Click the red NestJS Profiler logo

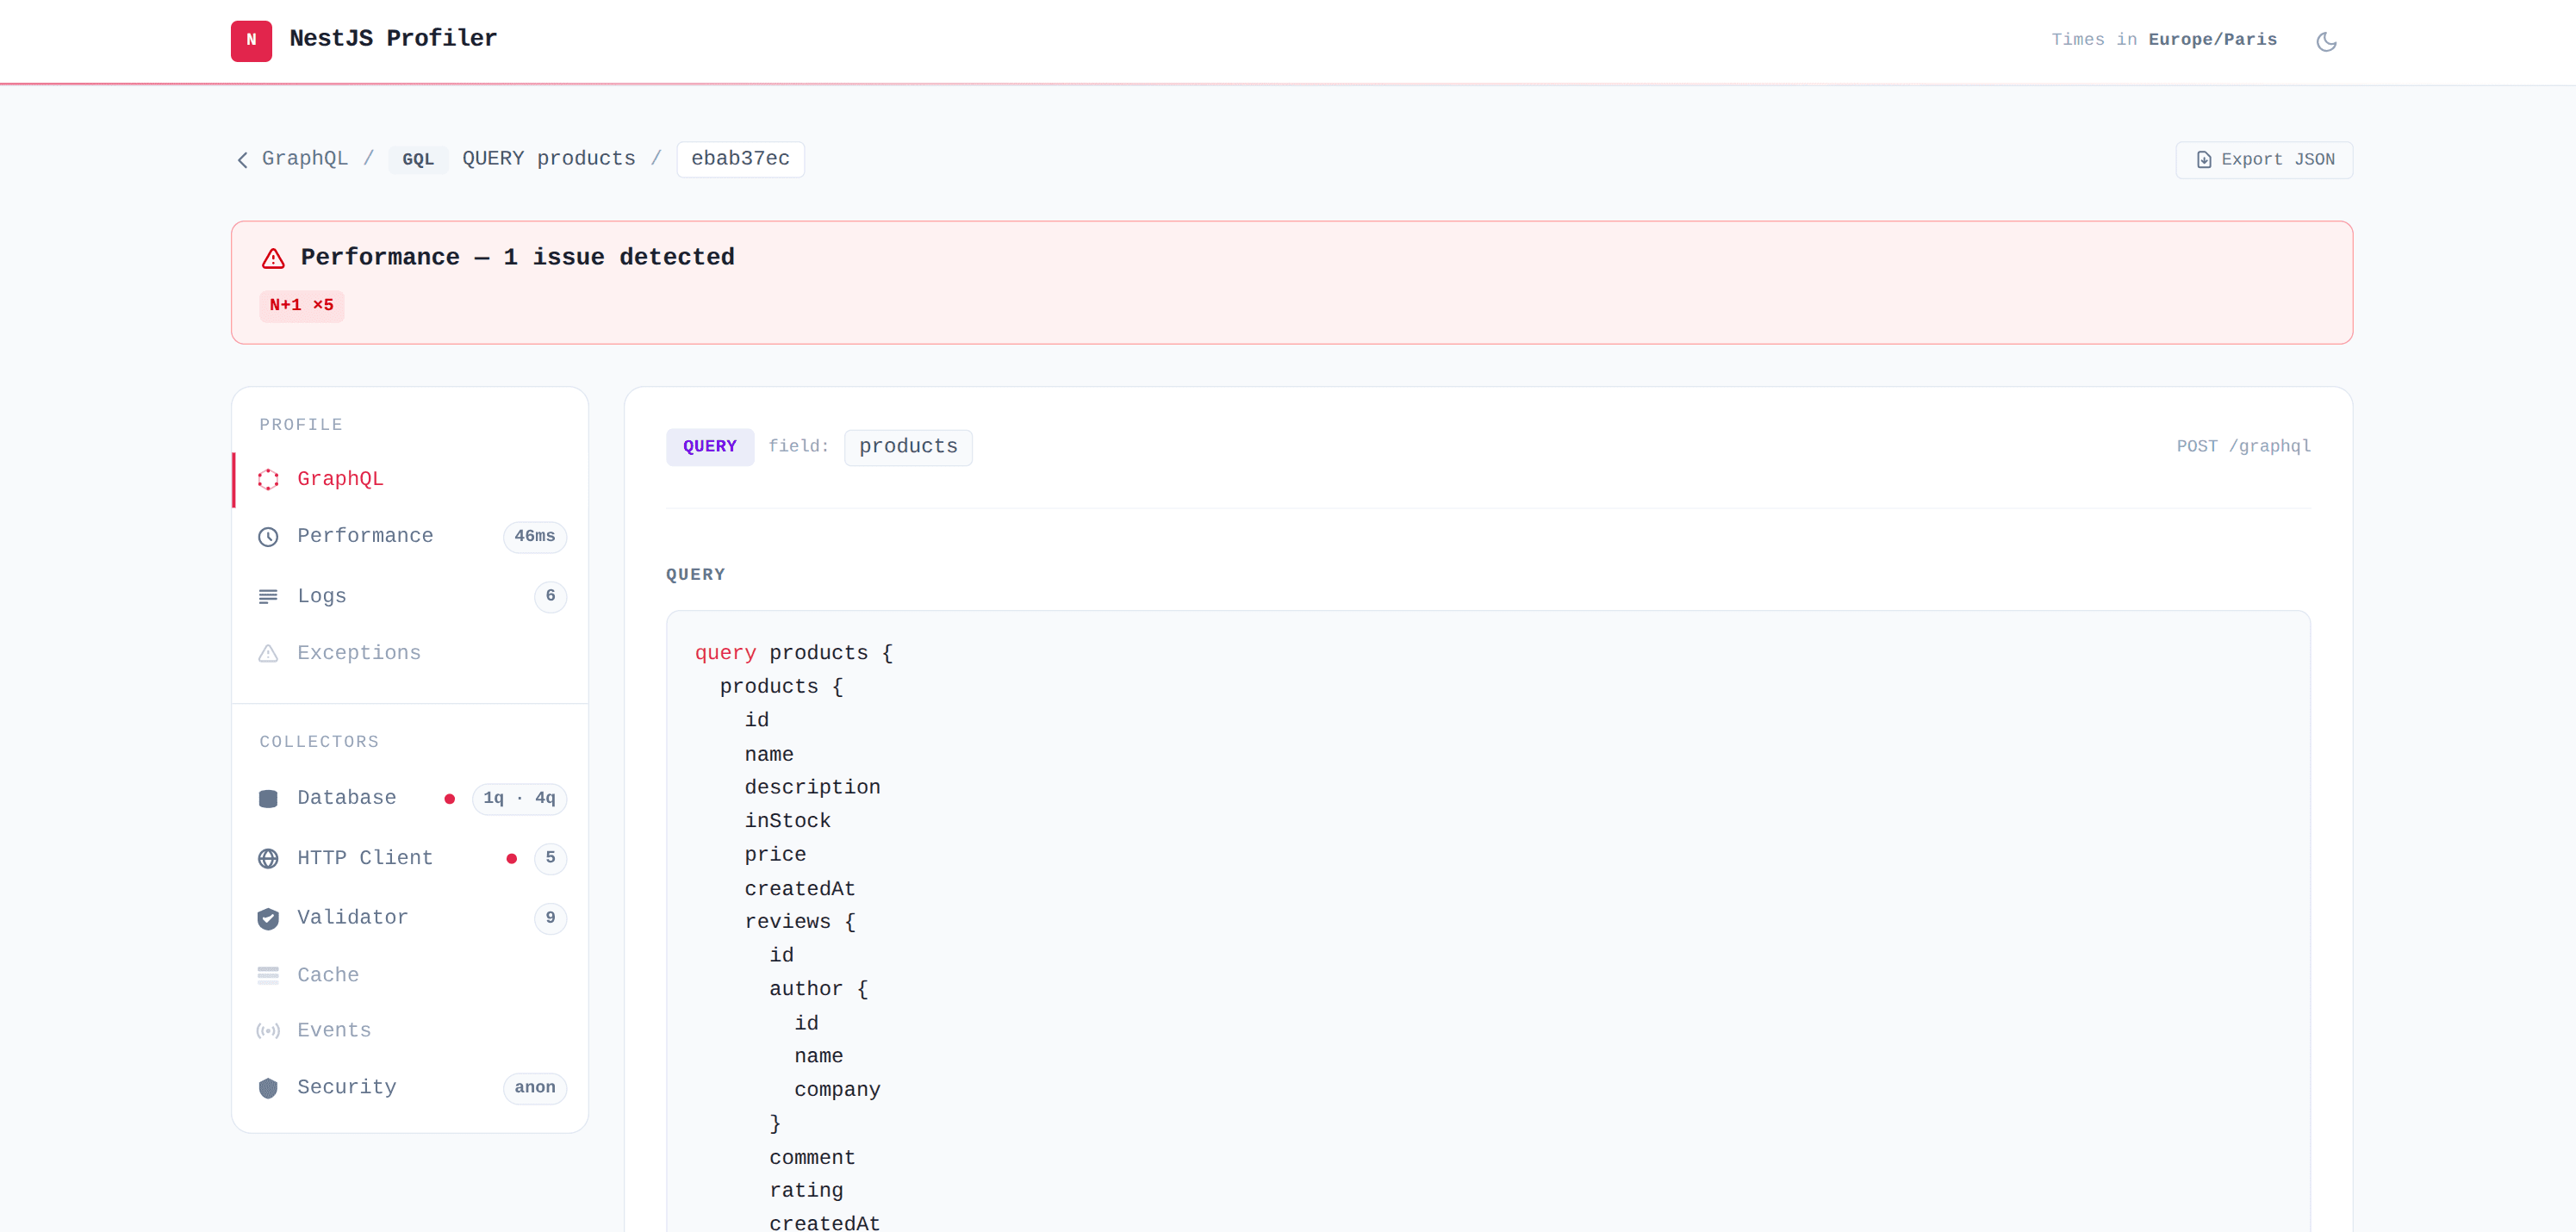[x=251, y=40]
